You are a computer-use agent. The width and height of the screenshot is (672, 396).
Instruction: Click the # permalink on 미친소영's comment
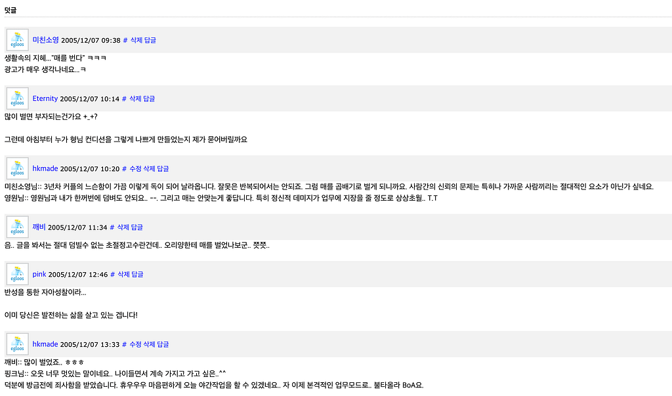pos(125,40)
